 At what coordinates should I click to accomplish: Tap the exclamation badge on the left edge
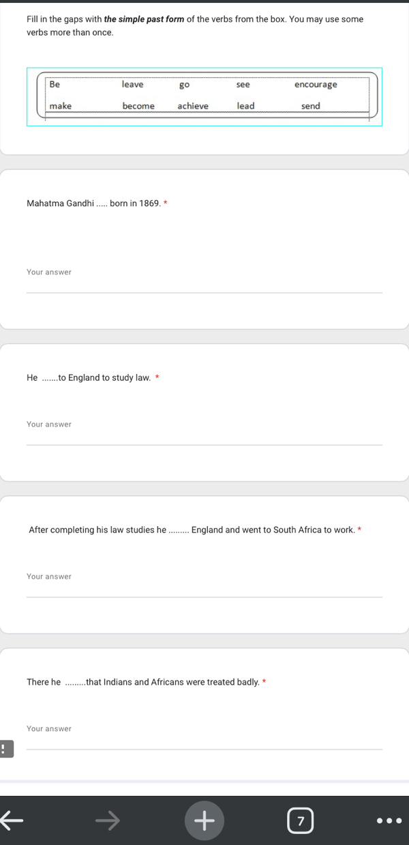[6, 749]
